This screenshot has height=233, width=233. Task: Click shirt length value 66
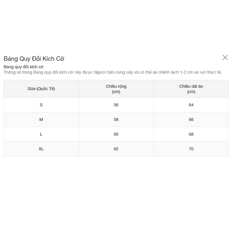[x=191, y=119]
